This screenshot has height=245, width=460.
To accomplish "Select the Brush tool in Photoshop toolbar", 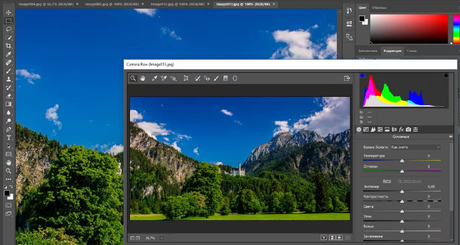I will coord(8,71).
